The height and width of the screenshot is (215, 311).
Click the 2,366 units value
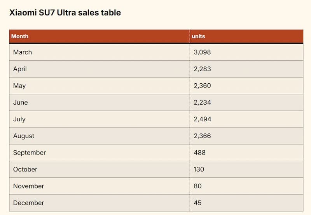202,136
